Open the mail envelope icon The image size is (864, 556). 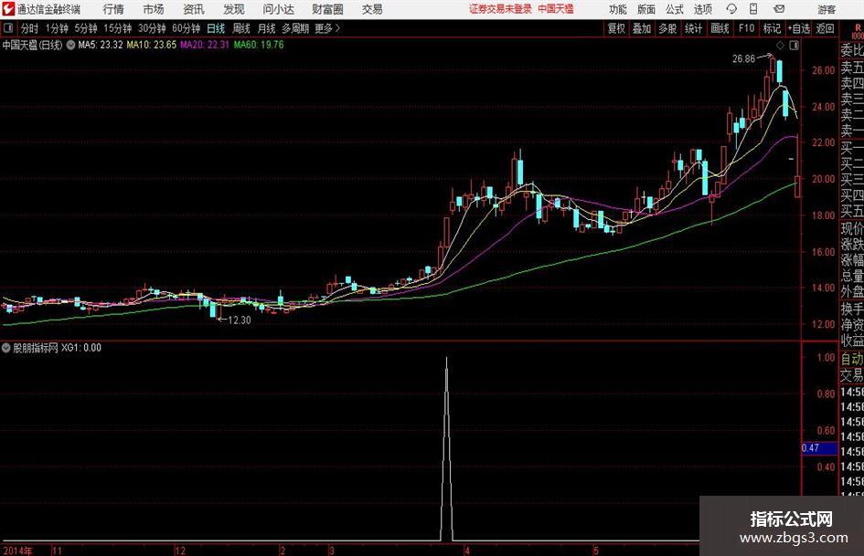pos(779,9)
